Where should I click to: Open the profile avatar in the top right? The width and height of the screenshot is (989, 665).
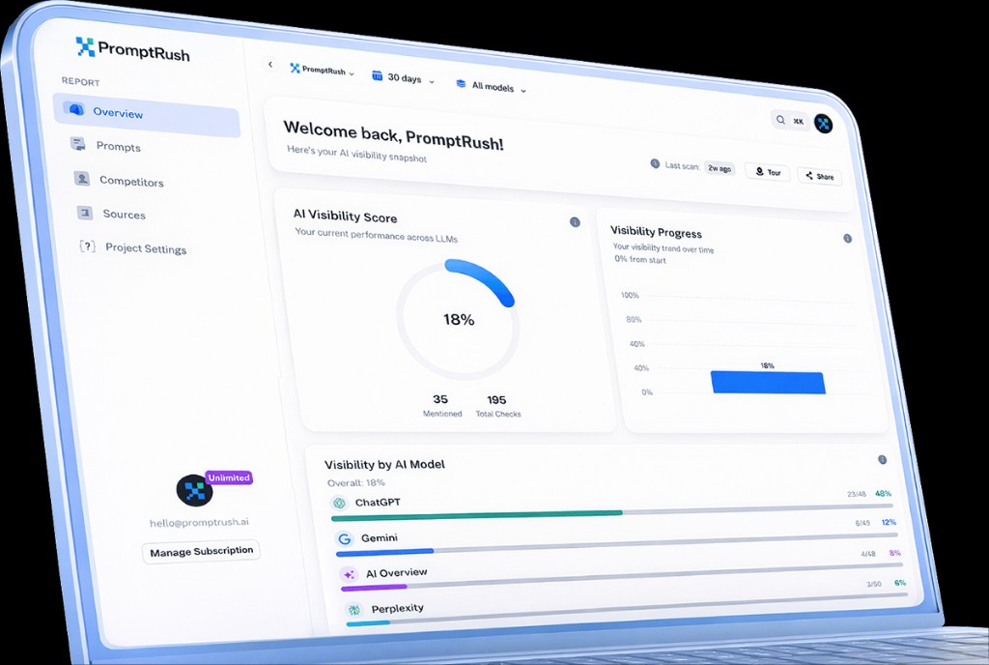(x=823, y=124)
